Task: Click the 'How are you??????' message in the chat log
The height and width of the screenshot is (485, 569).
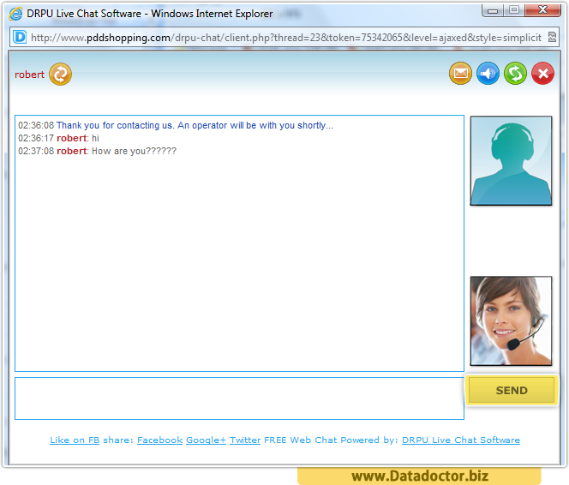Action: [134, 152]
